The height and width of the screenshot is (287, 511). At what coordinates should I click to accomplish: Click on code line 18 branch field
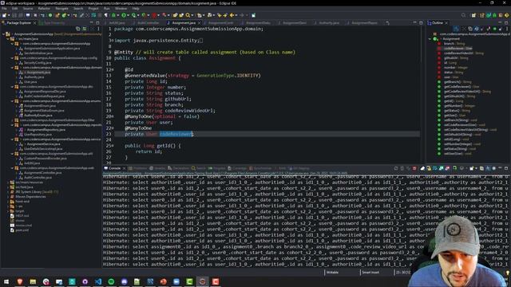[154, 104]
